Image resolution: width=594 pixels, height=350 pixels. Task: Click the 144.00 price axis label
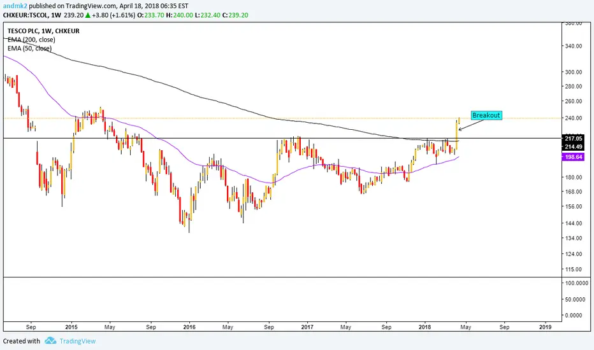click(574, 223)
